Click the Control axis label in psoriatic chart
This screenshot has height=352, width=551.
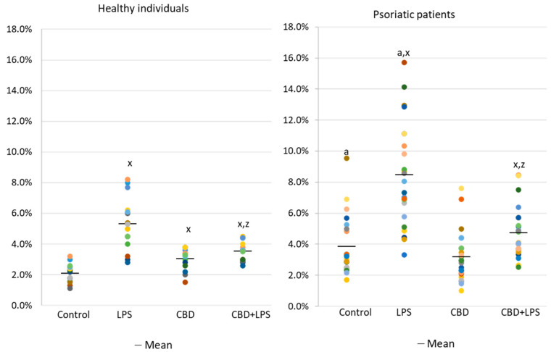(347, 312)
